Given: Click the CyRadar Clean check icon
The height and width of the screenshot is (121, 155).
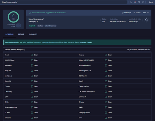Looking at the screenshot, I should 106,102.
